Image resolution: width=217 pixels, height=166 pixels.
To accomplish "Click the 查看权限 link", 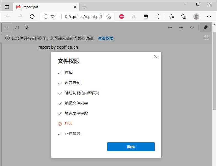I will (x=106, y=38).
